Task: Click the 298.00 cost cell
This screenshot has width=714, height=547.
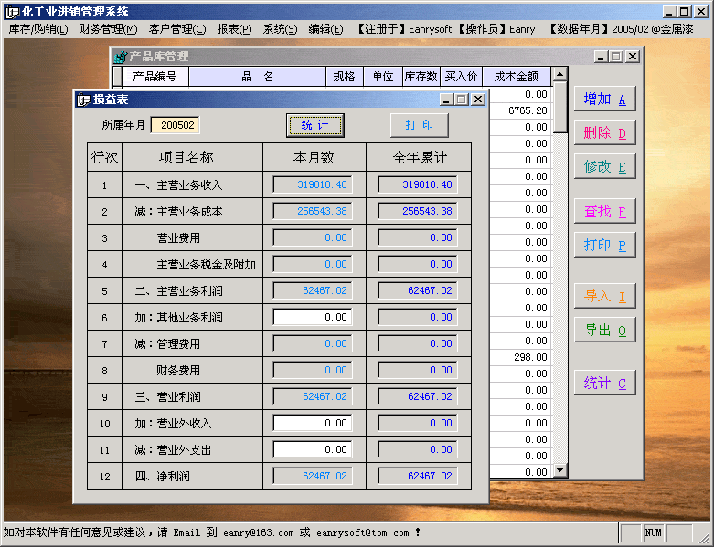Action: (520, 357)
